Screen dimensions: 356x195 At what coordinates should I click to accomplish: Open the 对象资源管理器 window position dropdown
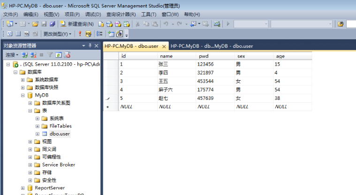click(x=83, y=45)
